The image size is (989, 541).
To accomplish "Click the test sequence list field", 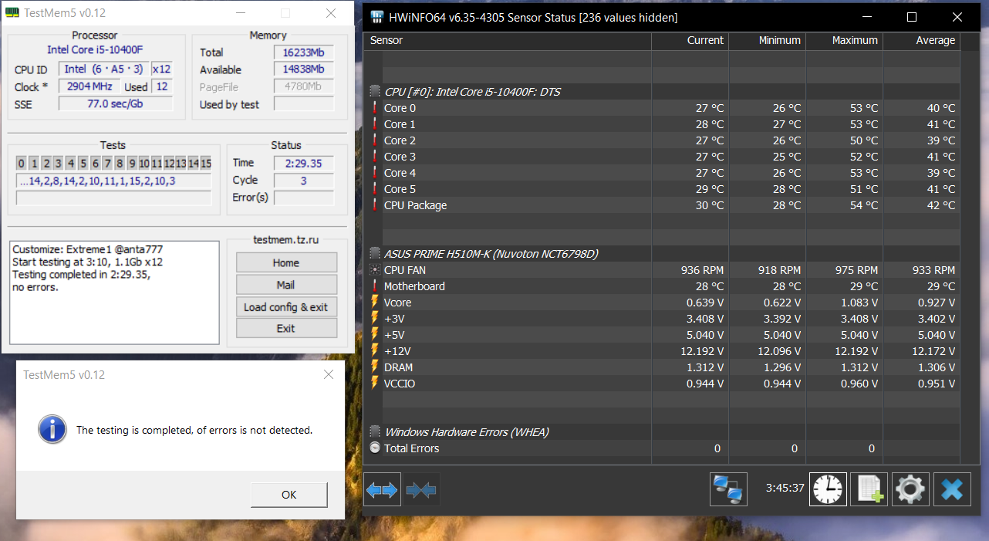I will 113,181.
